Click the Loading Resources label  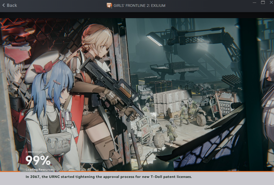(40, 169)
